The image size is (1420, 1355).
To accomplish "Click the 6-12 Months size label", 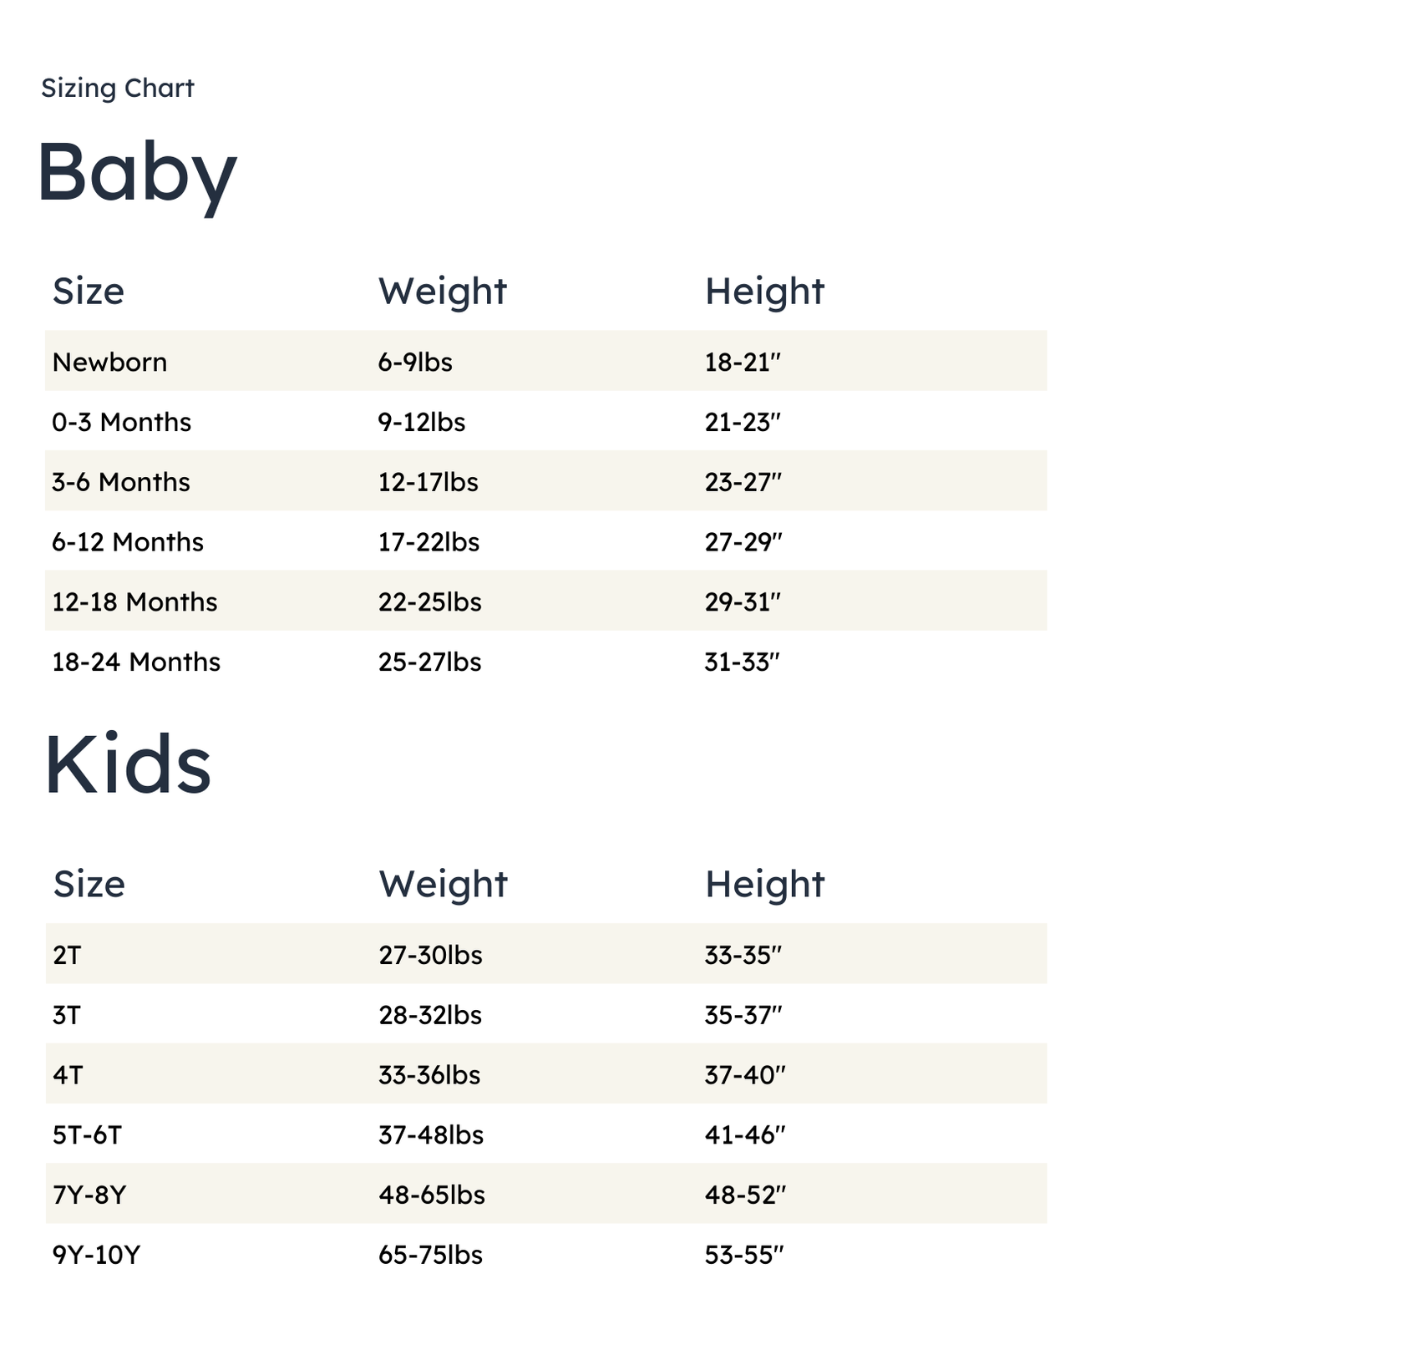I will 127,542.
